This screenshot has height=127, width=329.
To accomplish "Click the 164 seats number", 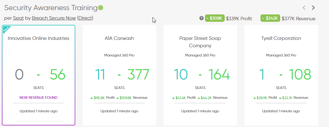I will pos(219,75).
